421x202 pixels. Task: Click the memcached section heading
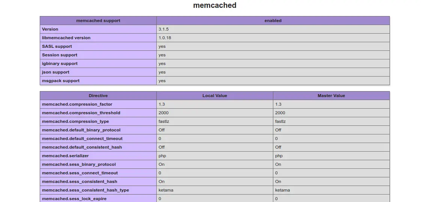click(214, 5)
